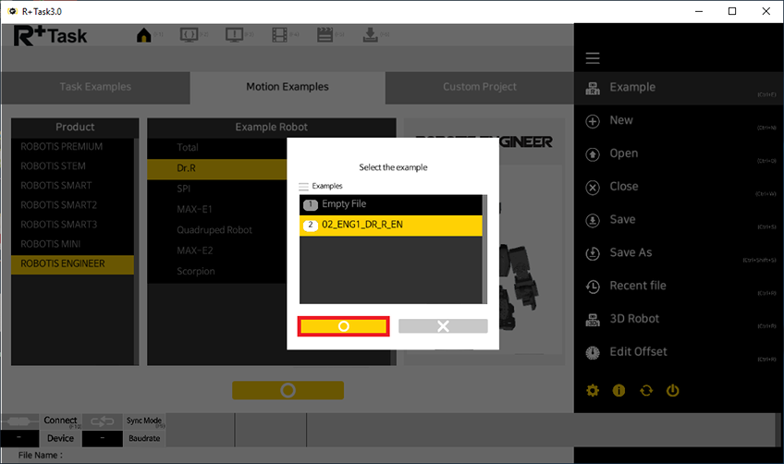Screen dimensions: 784x464
Task: Select 02_ENG1_DR_R_EN example
Action: (x=390, y=225)
